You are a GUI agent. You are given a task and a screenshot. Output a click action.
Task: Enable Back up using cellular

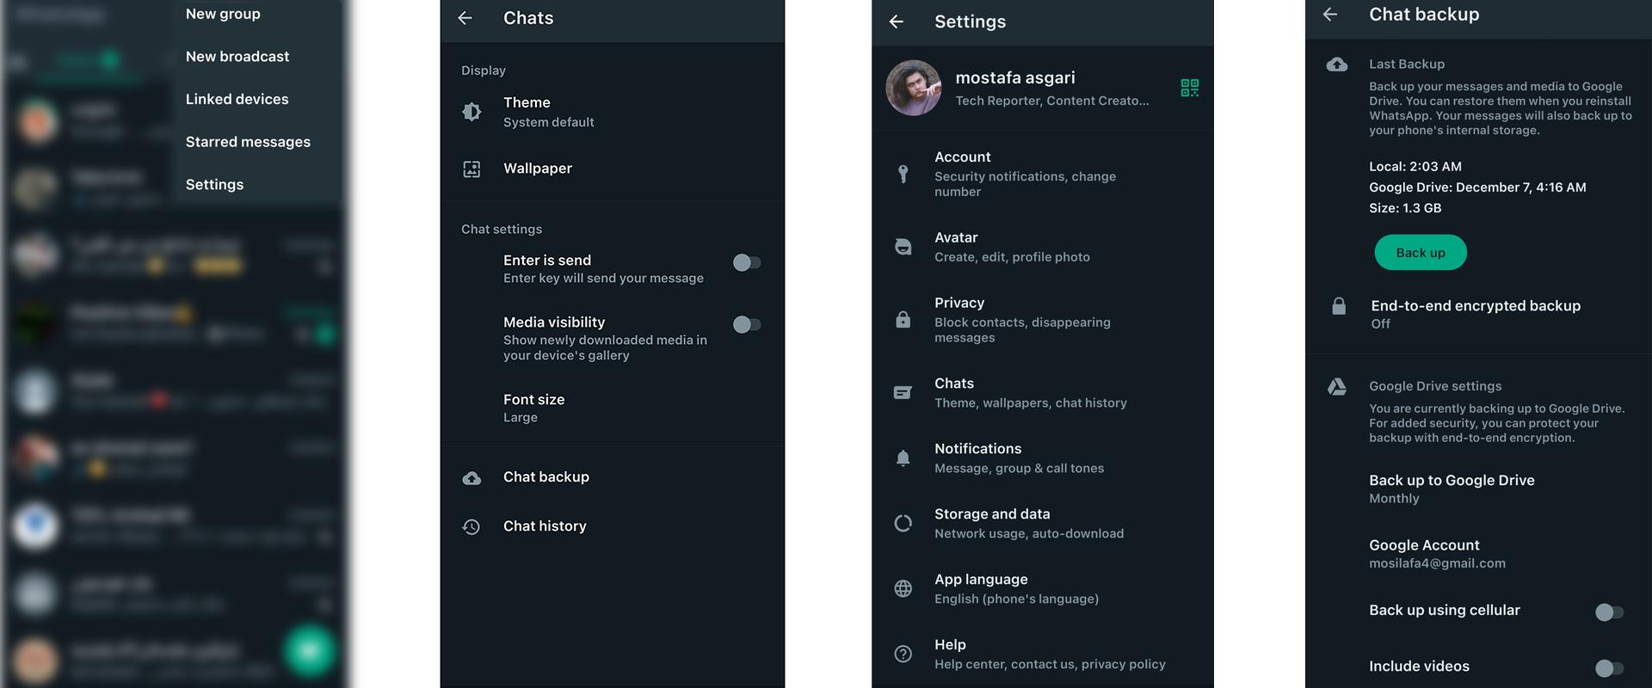click(1609, 612)
